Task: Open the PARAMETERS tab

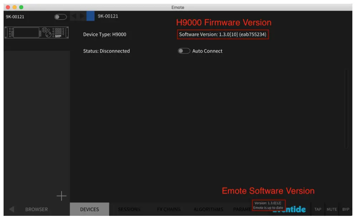Action: click(x=242, y=209)
